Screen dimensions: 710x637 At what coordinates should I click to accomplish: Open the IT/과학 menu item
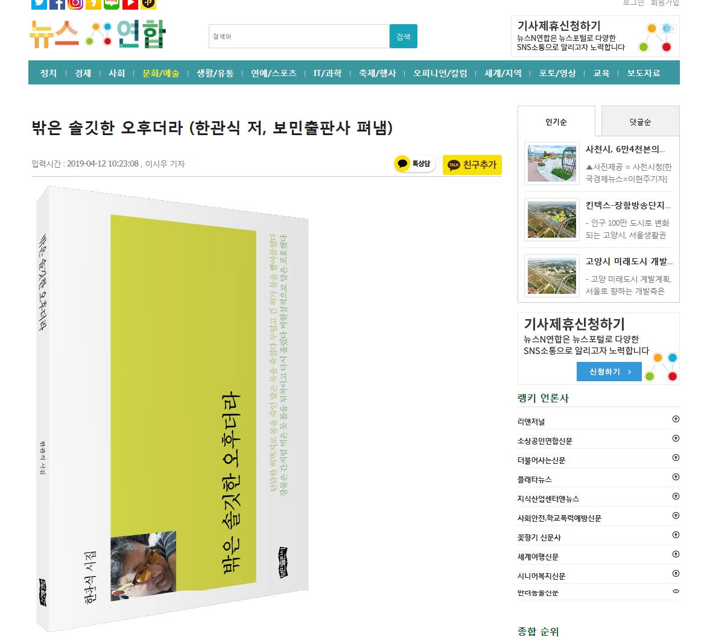(x=328, y=73)
